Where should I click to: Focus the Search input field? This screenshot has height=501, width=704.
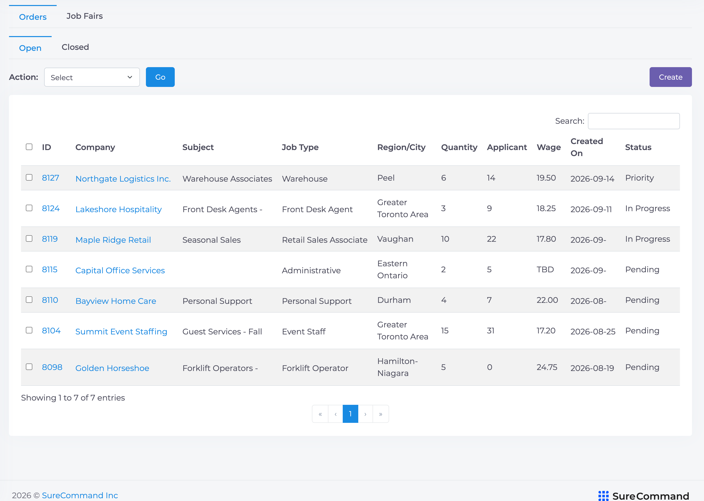pos(634,121)
